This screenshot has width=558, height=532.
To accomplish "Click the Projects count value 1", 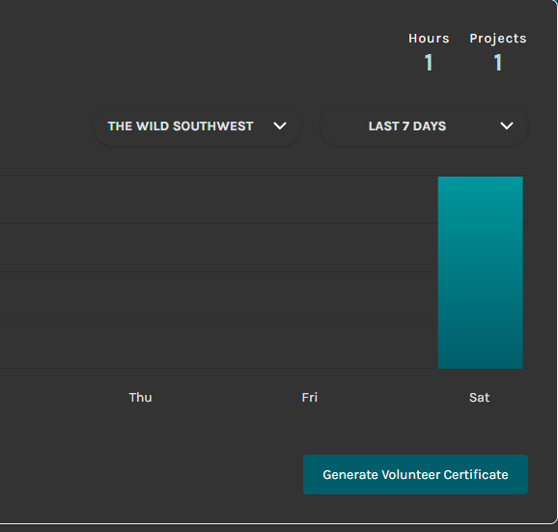I will 498,63.
